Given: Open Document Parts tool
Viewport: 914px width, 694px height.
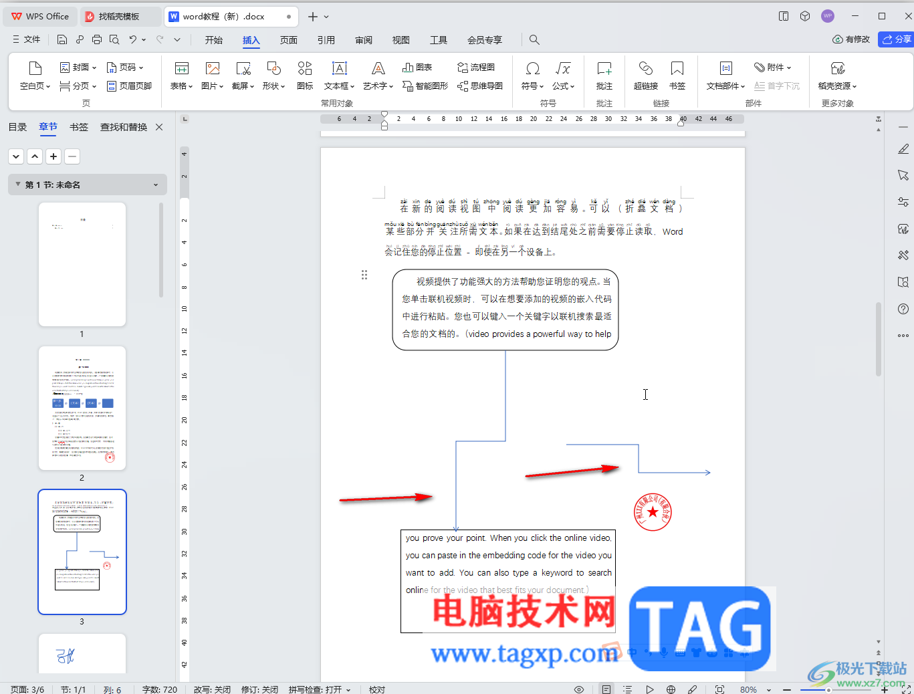Looking at the screenshot, I should [x=726, y=76].
